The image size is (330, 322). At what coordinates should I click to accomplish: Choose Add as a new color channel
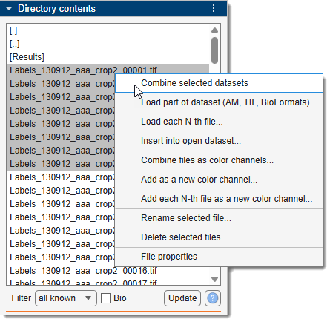[x=220, y=180]
